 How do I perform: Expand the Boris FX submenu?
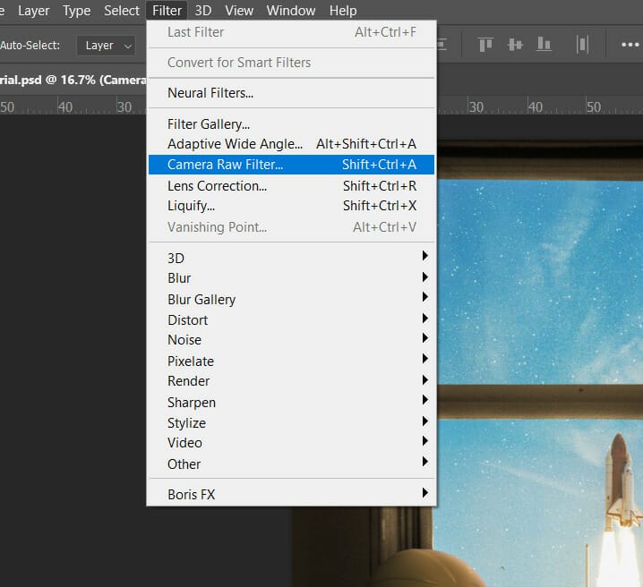coord(291,495)
